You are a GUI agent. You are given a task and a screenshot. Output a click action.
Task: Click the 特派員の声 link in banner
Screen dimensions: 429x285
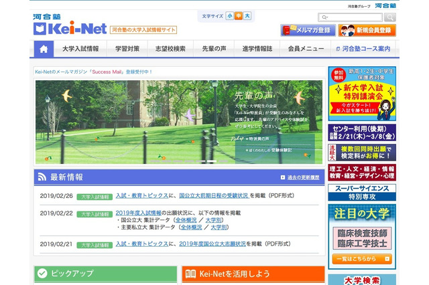[257, 138]
